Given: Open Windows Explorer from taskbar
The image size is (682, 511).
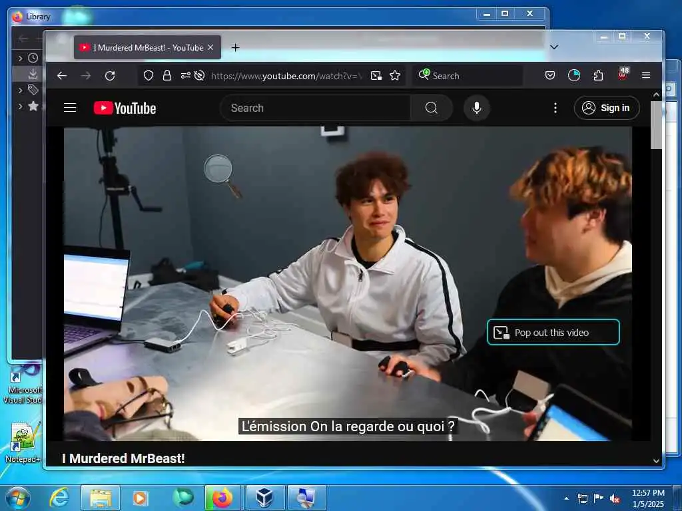Looking at the screenshot, I should coord(101,498).
